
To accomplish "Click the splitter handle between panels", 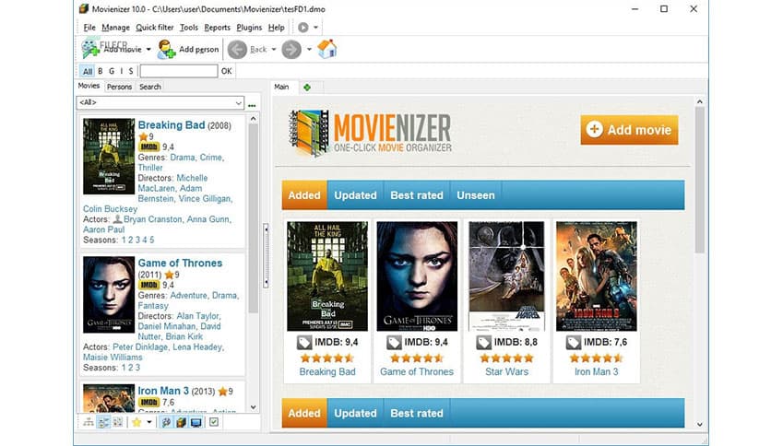I will 266,255.
